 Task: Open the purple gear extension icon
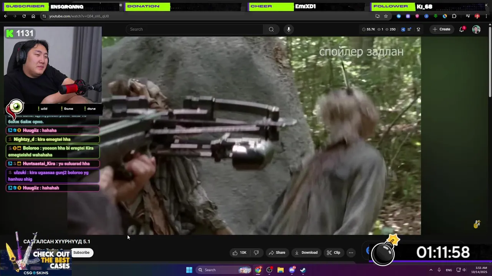click(408, 16)
